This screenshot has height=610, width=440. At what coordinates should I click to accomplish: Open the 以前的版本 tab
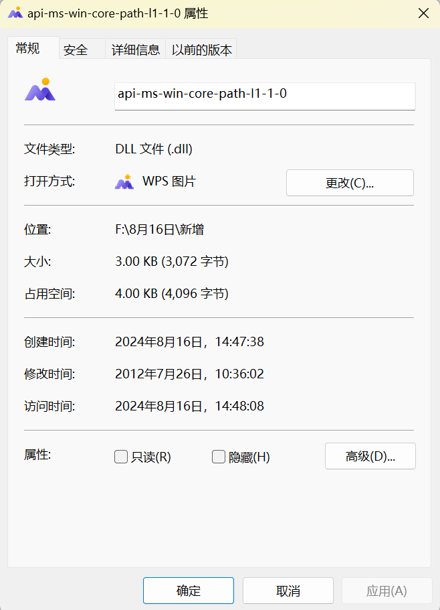click(201, 50)
